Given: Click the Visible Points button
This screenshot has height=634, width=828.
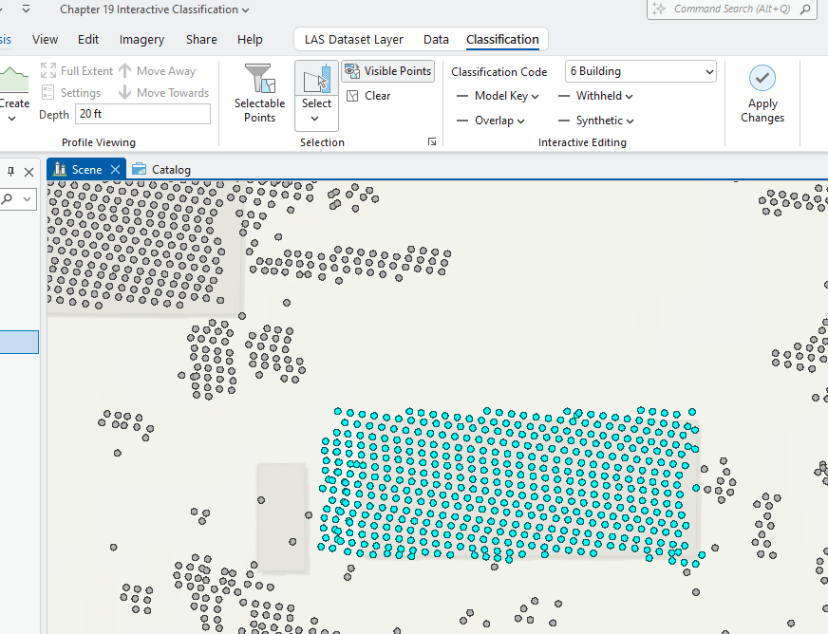Looking at the screenshot, I should tap(388, 71).
